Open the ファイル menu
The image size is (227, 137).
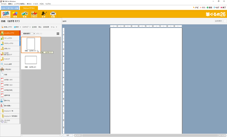(x=4, y=4)
